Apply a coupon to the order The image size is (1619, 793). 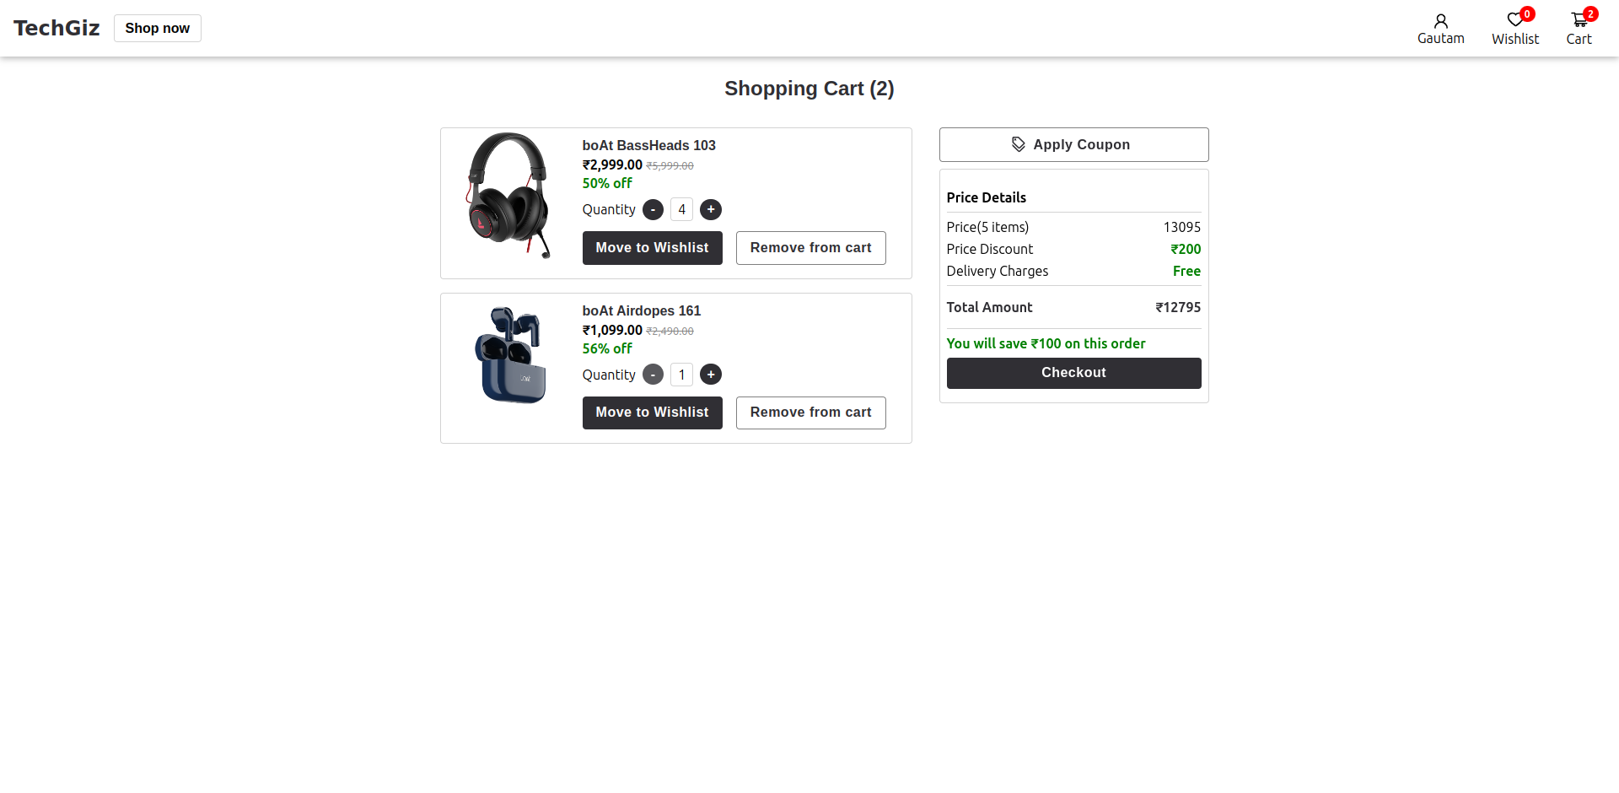[1073, 144]
